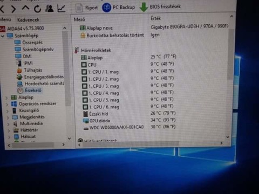Switch to the Menü tab
The height and width of the screenshot is (194, 259).
(5, 19)
